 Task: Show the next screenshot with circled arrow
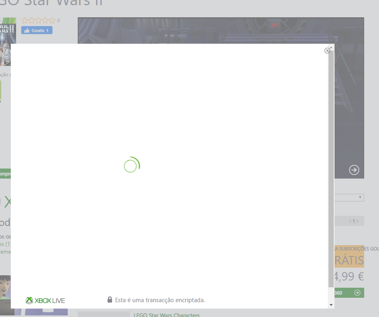point(354,170)
